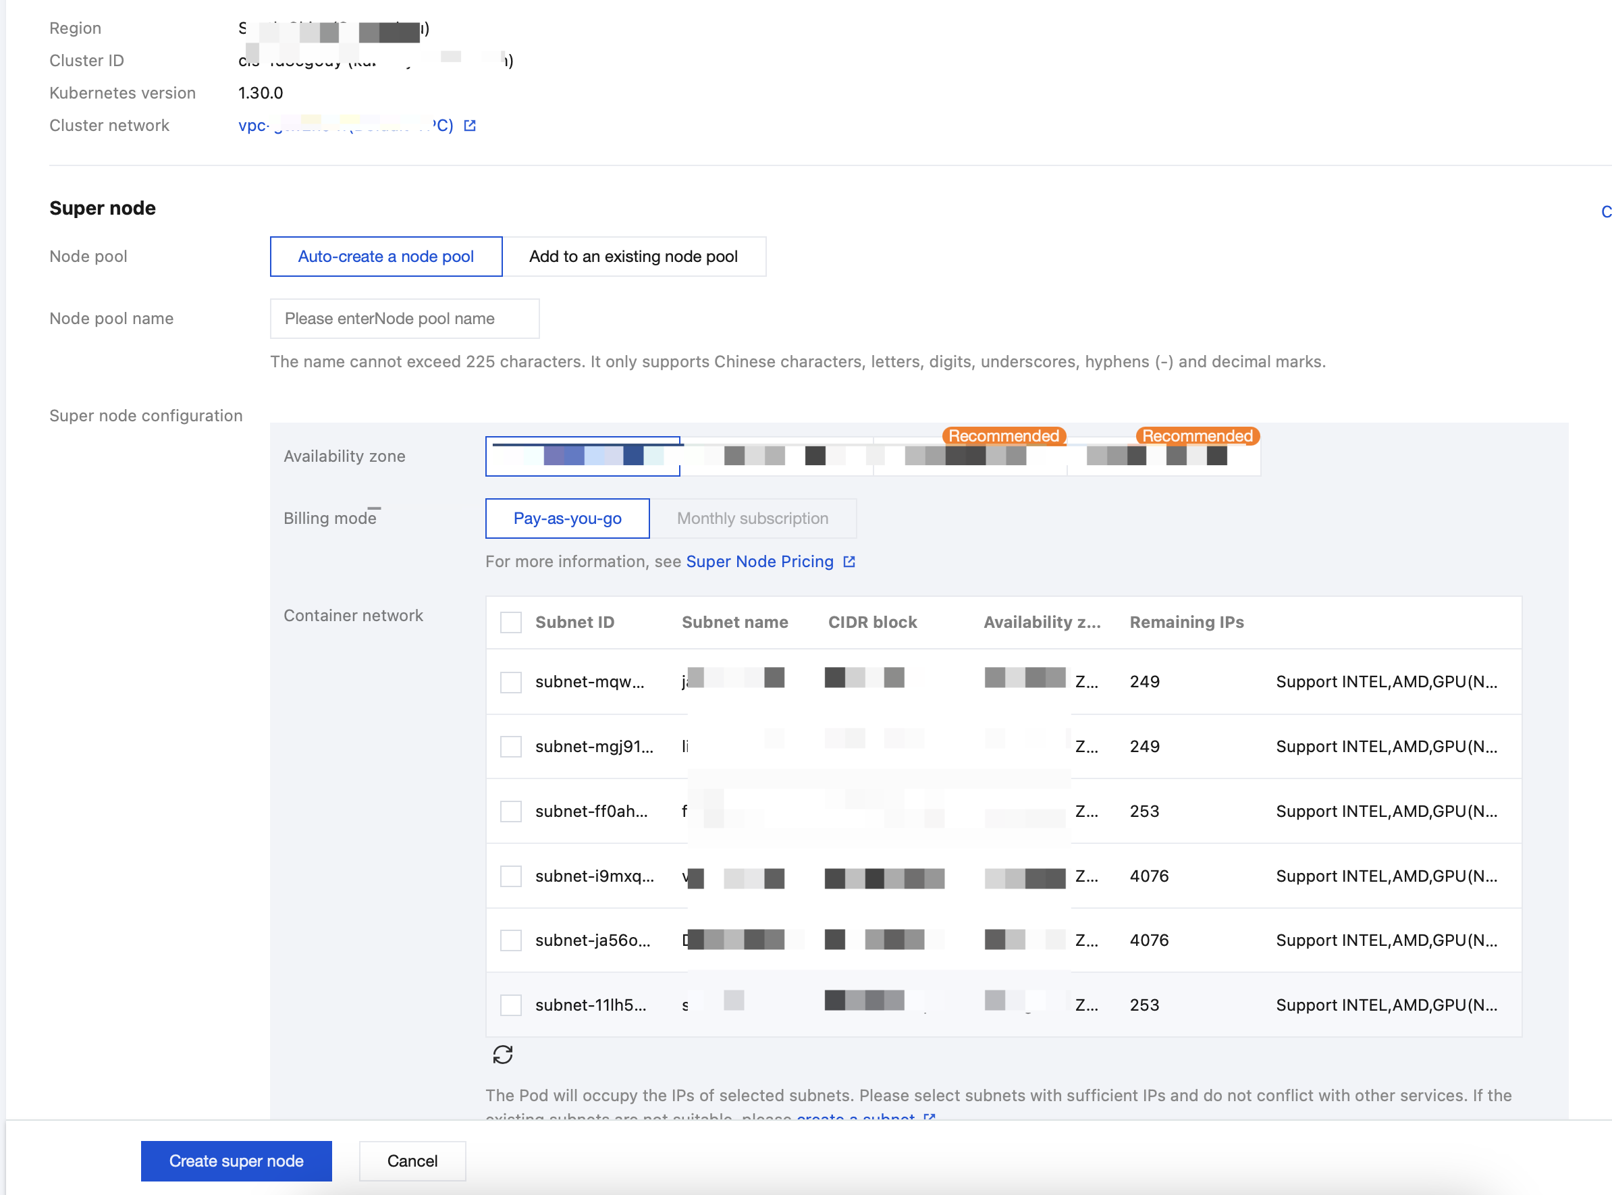The image size is (1612, 1195).
Task: Select checkbox for subnet-i9mxq...
Action: (510, 876)
